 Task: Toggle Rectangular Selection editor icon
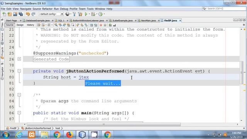(x=73, y=25)
